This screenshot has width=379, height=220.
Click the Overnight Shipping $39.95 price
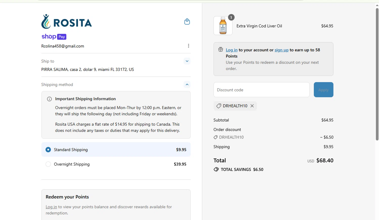click(180, 164)
